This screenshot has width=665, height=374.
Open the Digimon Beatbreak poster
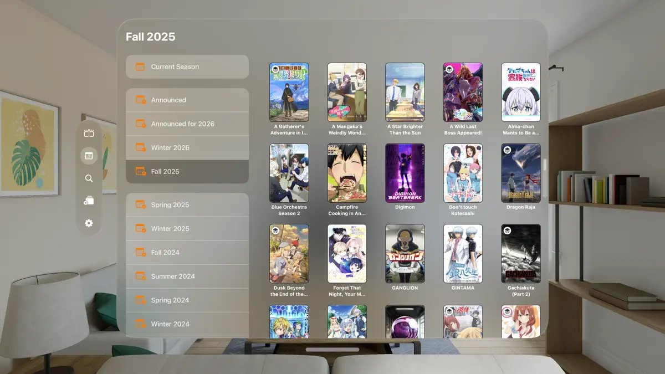pos(405,173)
